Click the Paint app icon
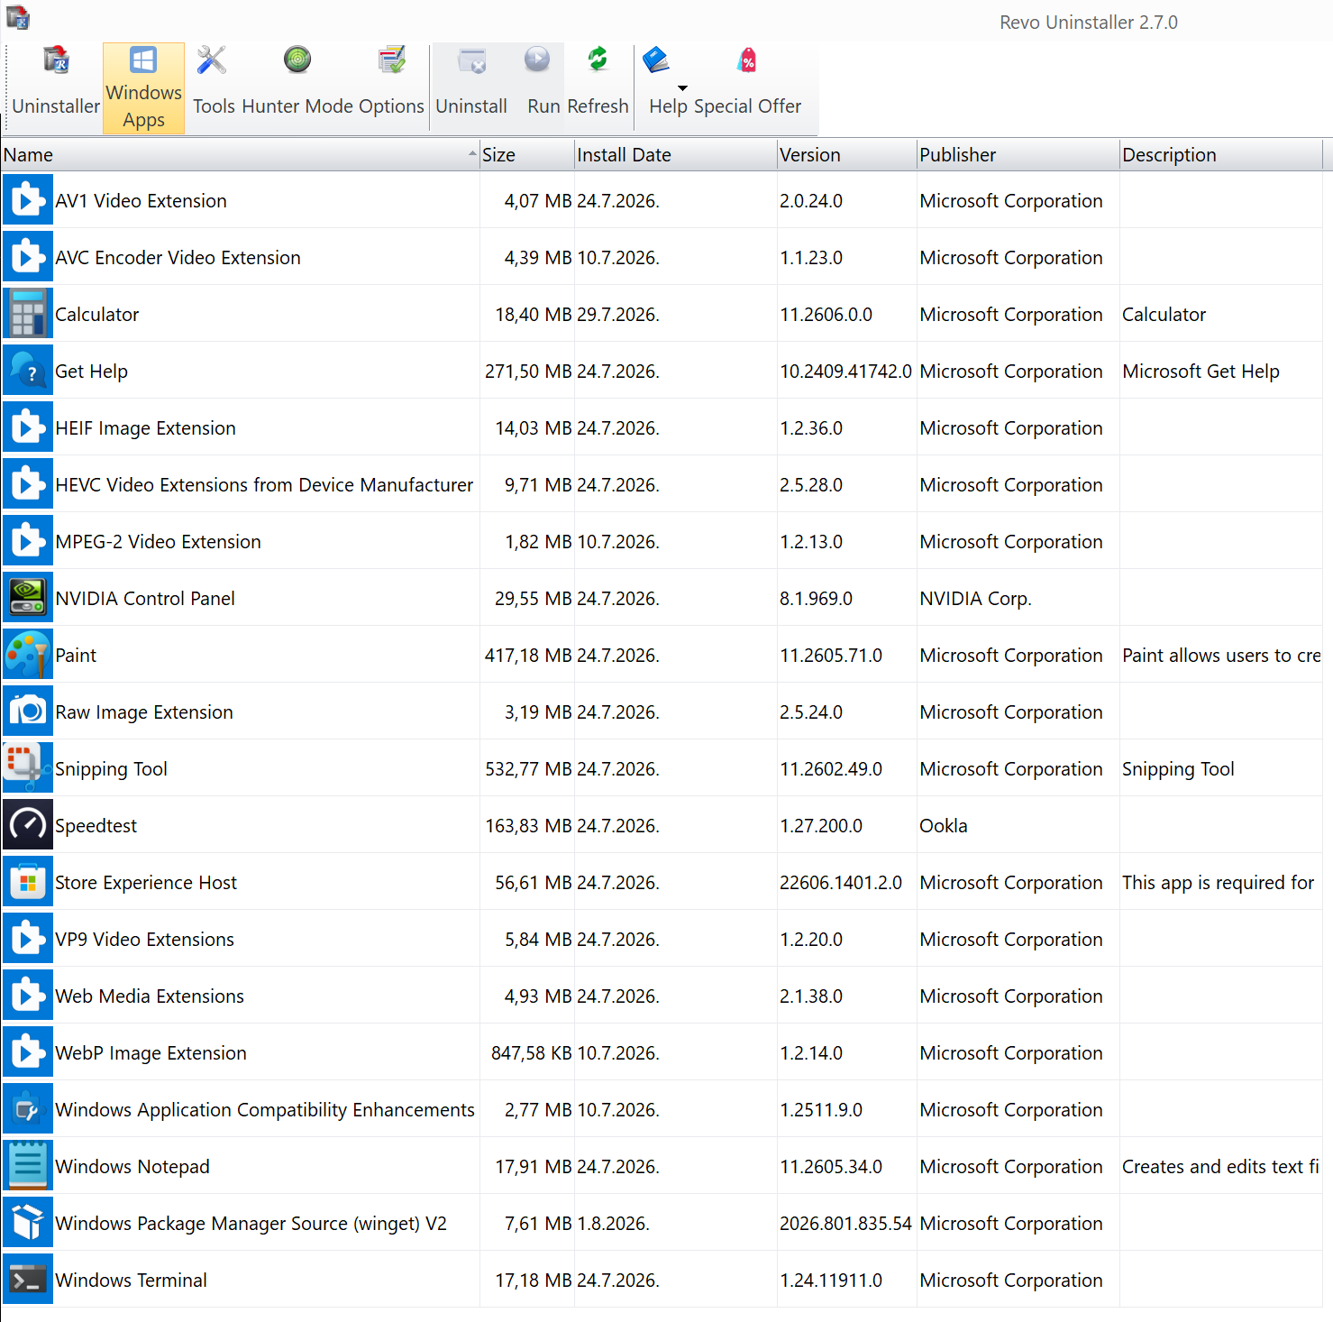 pyautogui.click(x=28, y=655)
